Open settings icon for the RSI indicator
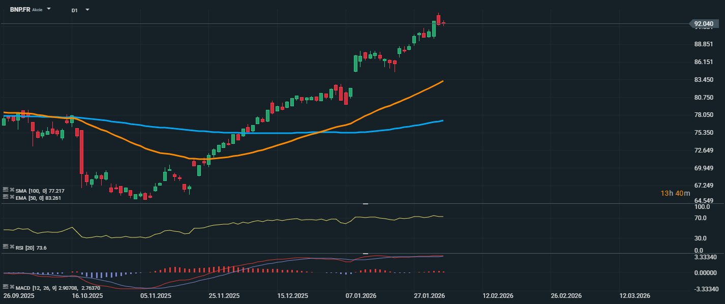Image resolution: width=725 pixels, height=304 pixels. pos(6,247)
